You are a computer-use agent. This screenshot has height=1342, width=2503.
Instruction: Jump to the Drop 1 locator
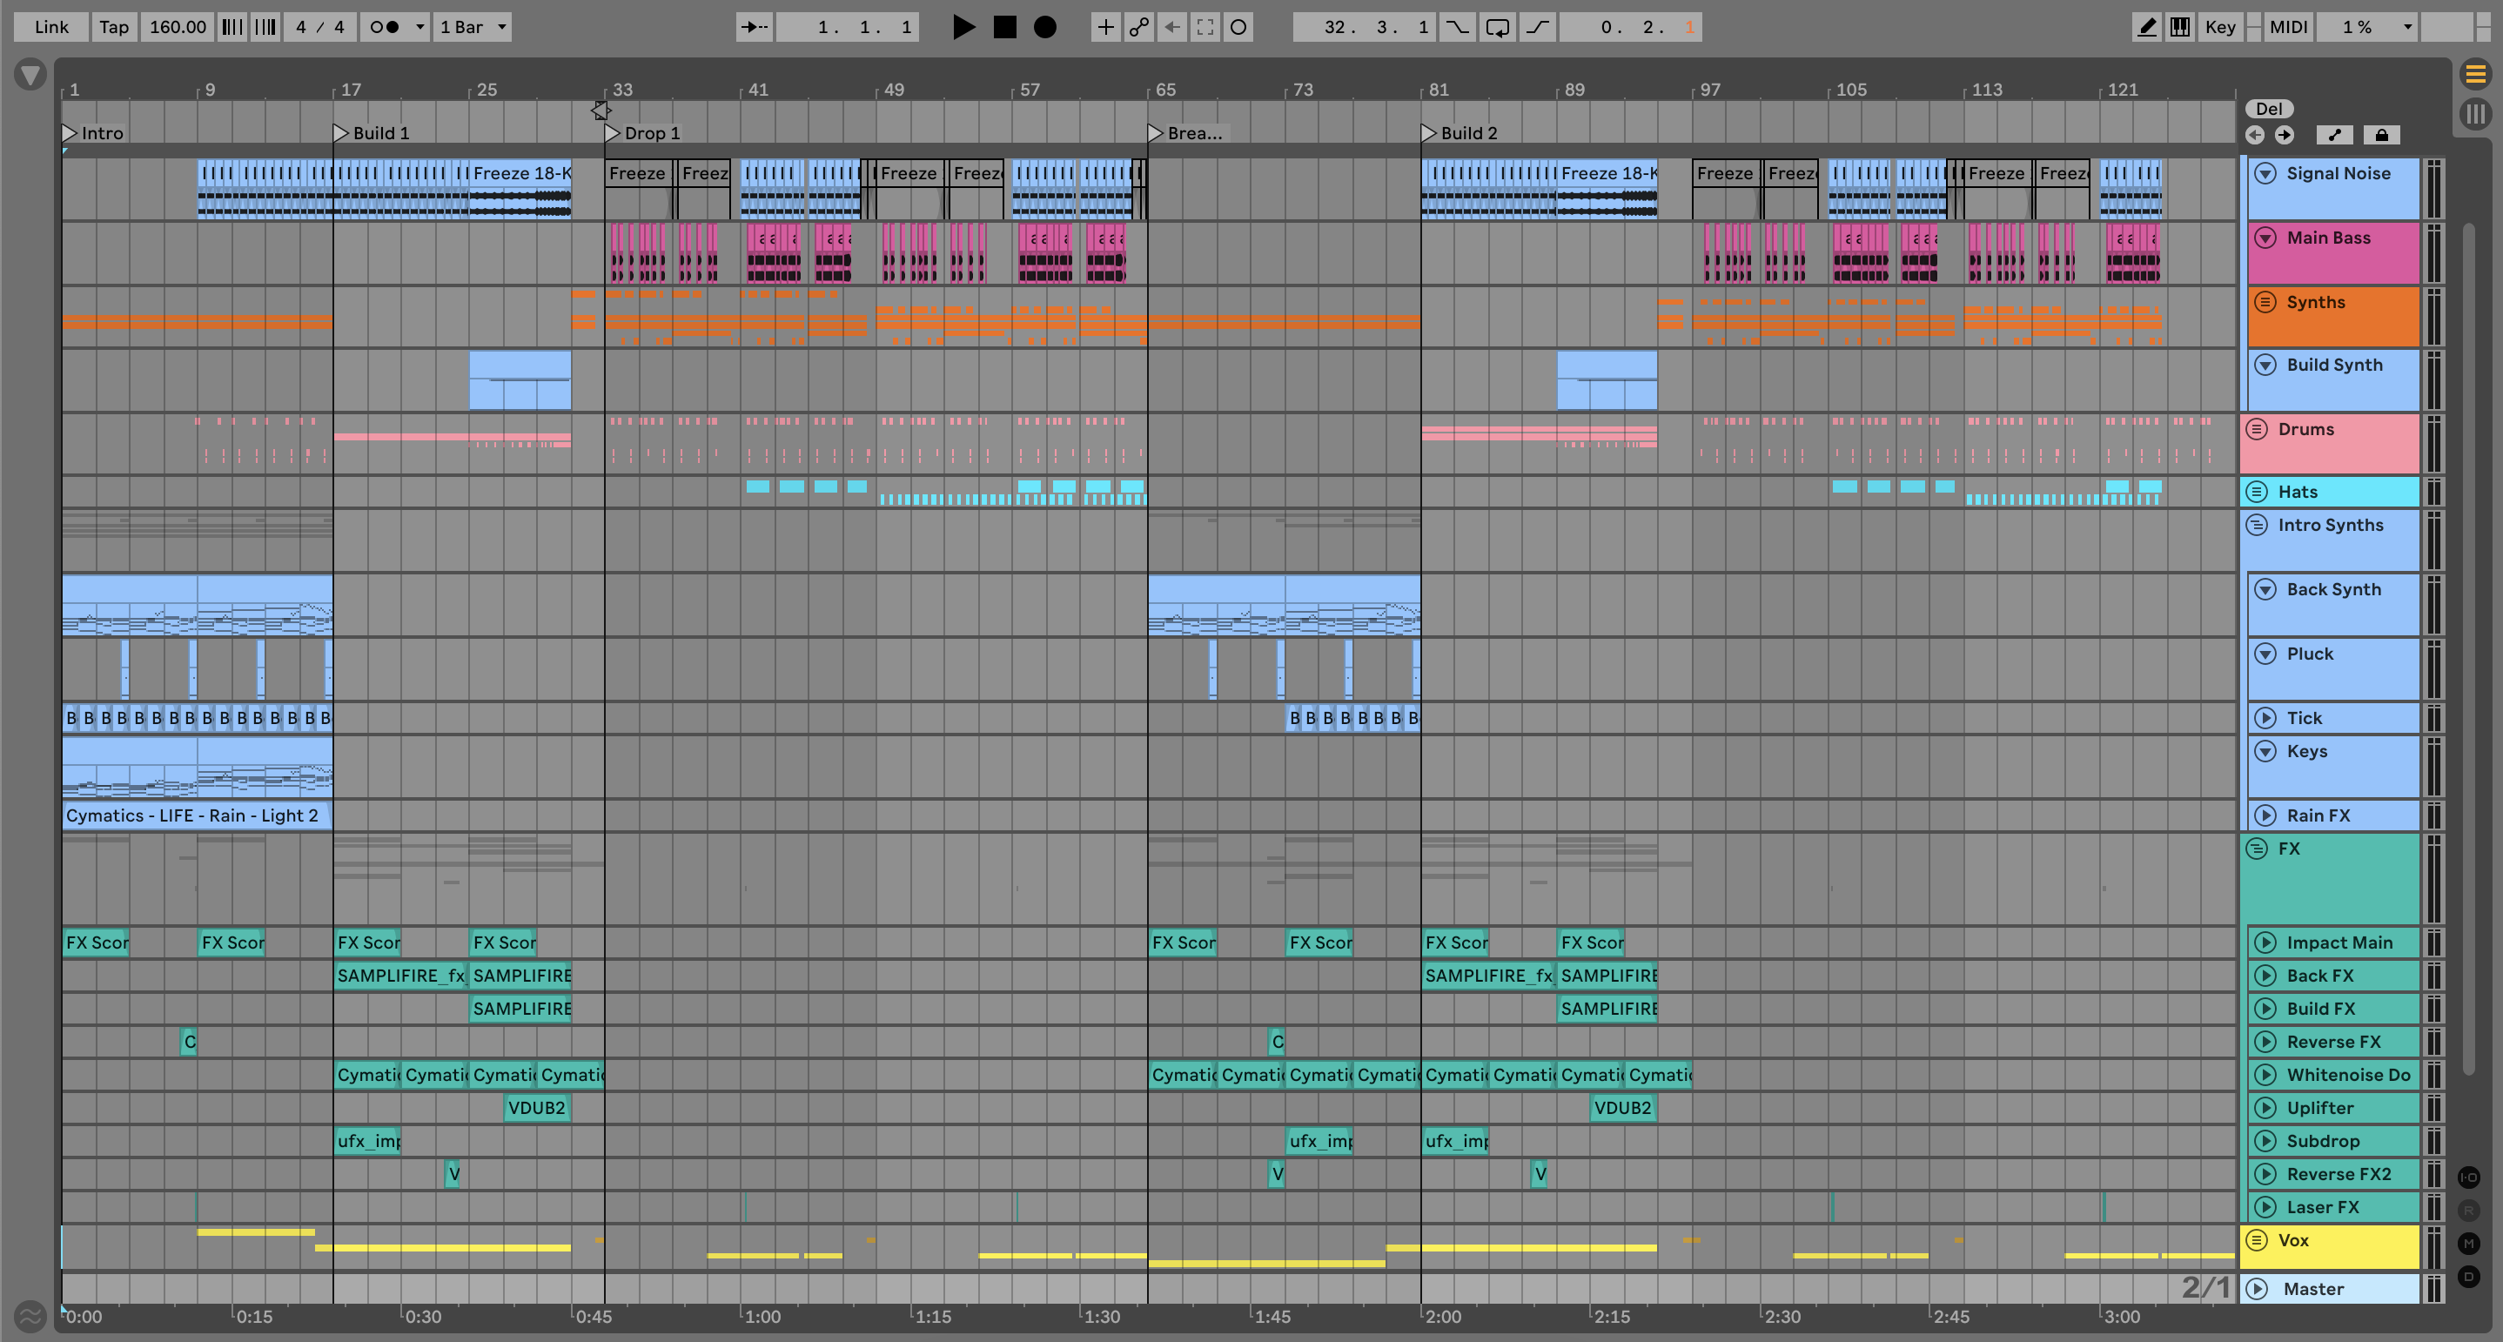(613, 133)
